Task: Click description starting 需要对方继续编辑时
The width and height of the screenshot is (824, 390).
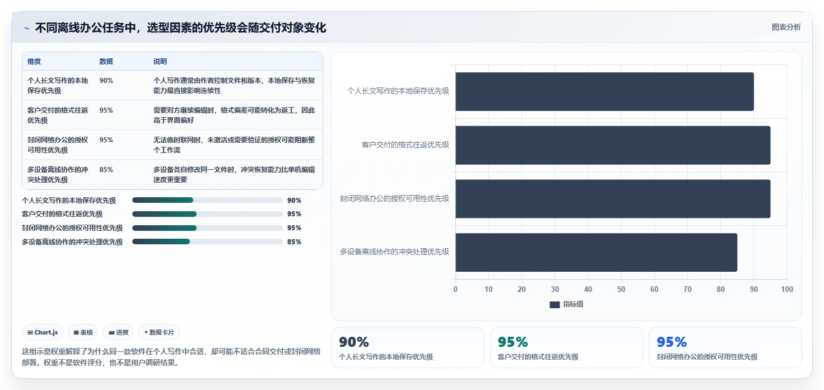Action: 234,115
